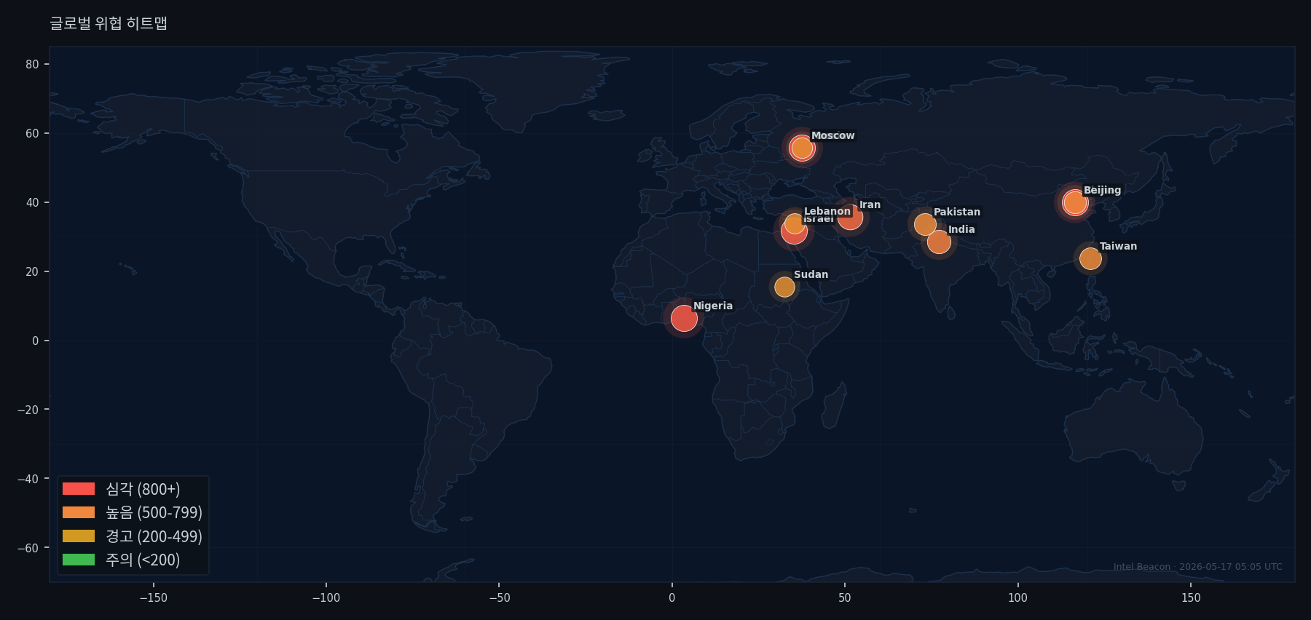Click the Beijing label text
This screenshot has width=1311, height=620.
[x=1103, y=190]
